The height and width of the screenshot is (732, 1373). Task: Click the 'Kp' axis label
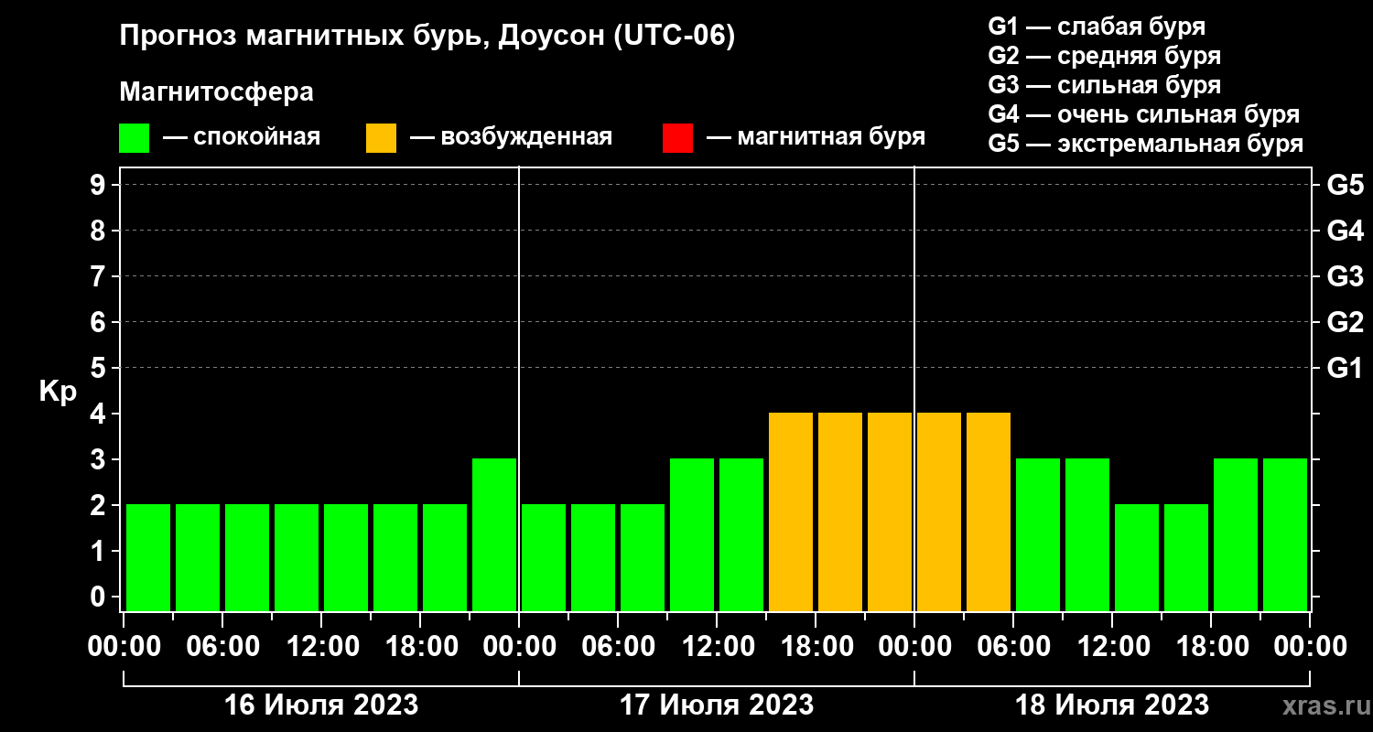click(x=58, y=391)
